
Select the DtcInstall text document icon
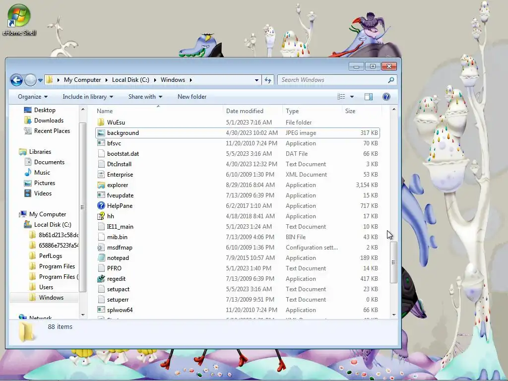[x=101, y=164]
